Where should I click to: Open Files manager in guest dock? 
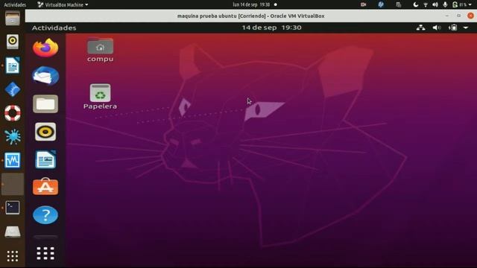[x=45, y=104]
